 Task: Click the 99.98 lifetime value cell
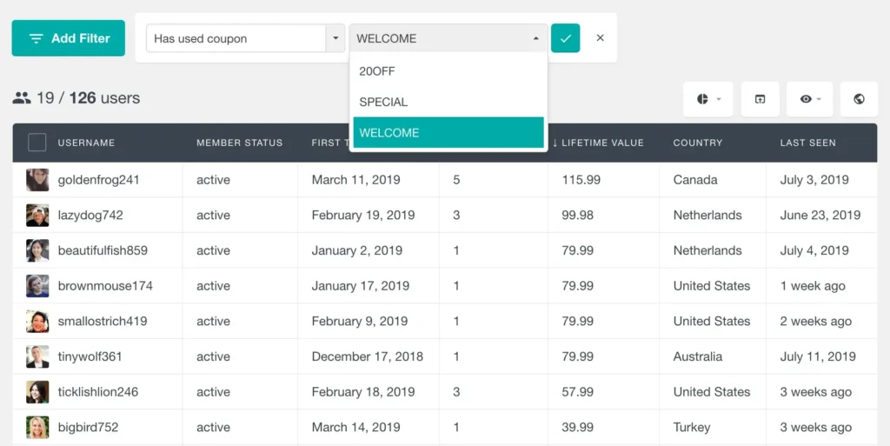[x=578, y=215]
